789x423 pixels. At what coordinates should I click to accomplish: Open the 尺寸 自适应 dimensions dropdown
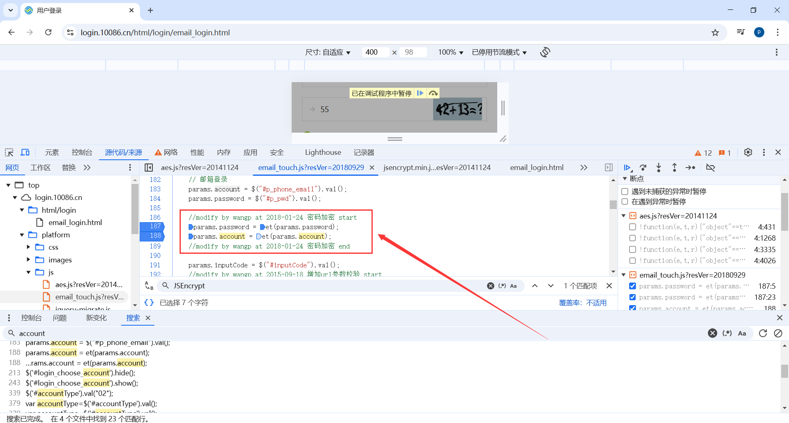tap(328, 52)
